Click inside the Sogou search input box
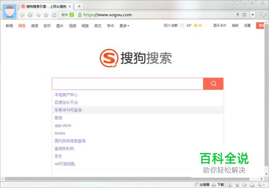Image resolution: width=269 pixels, height=188 pixels. [x=127, y=84]
